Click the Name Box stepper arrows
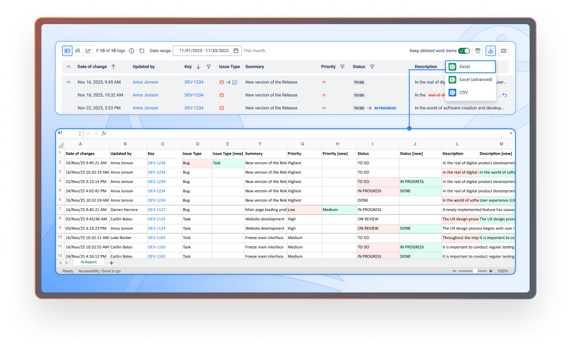The height and width of the screenshot is (351, 571). pos(80,134)
